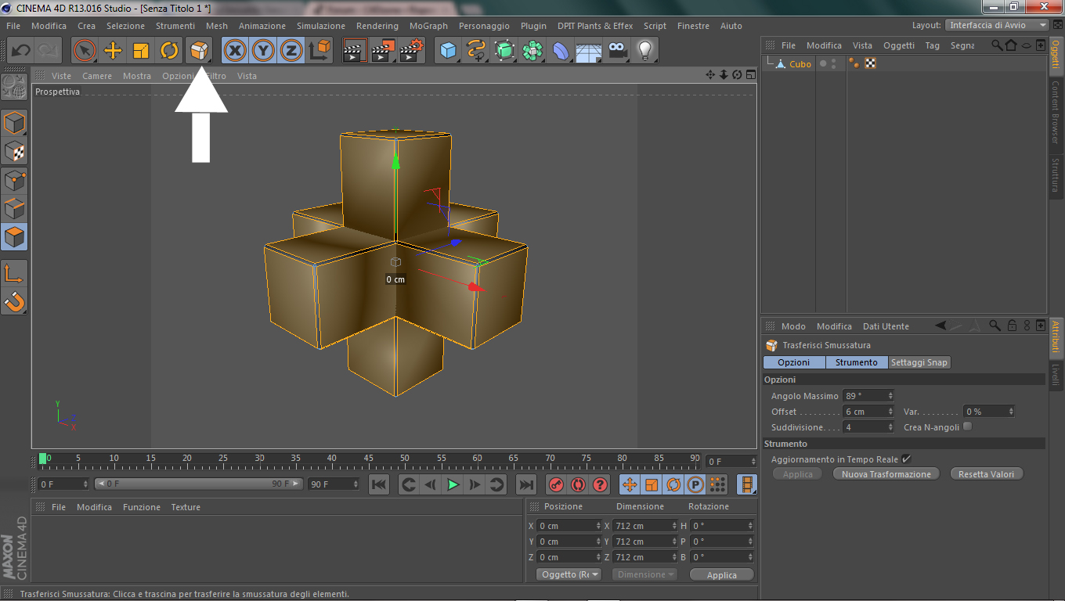Select the Scale tool
Screen dimensions: 1065x601
[x=141, y=52]
